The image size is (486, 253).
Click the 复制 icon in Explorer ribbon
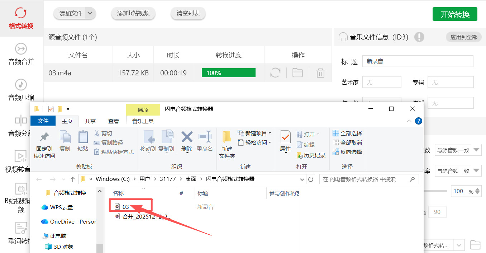(65, 141)
